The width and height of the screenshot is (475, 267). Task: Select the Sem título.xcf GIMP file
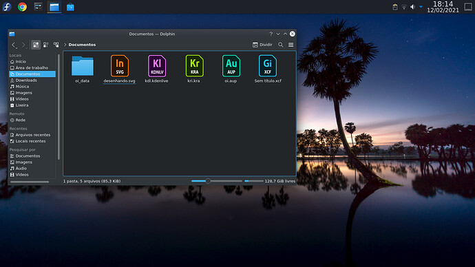(x=268, y=69)
